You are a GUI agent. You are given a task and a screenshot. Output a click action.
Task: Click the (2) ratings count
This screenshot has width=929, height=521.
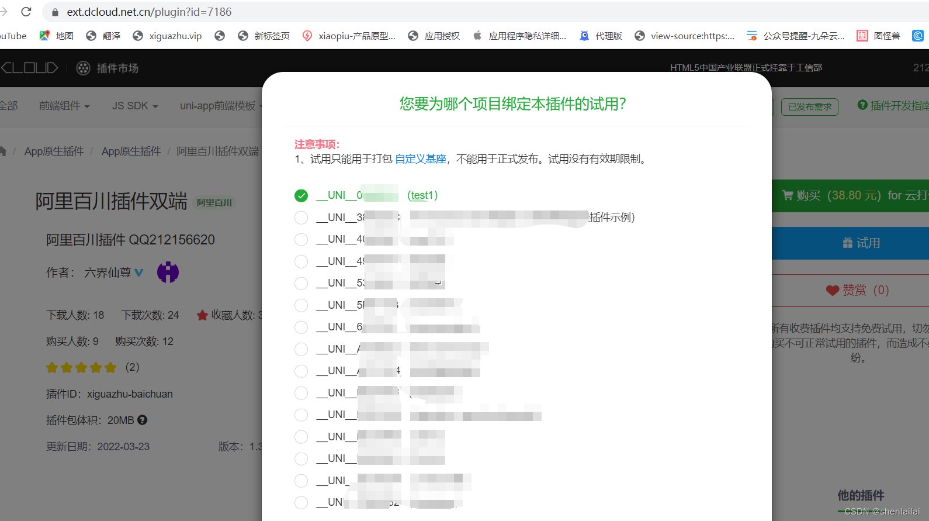click(133, 367)
